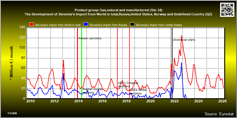Click the 'Western sanctions' annotation
Image resolution: width=237 pixels, height=118 pixels.
point(90,38)
